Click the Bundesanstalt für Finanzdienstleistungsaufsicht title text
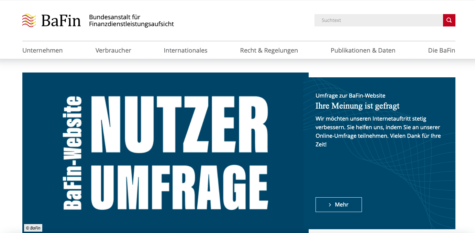The image size is (475, 233). (131, 21)
